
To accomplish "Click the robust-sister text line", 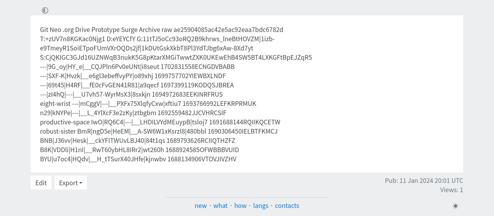I will click(159, 131).
